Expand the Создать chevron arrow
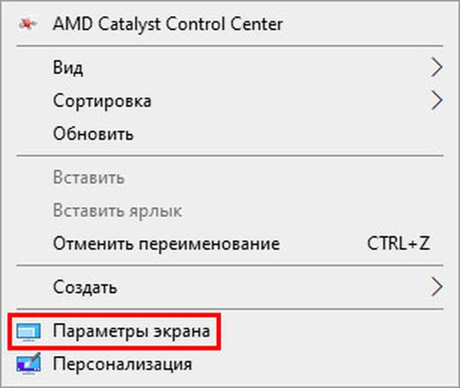The image size is (460, 388). [x=436, y=288]
